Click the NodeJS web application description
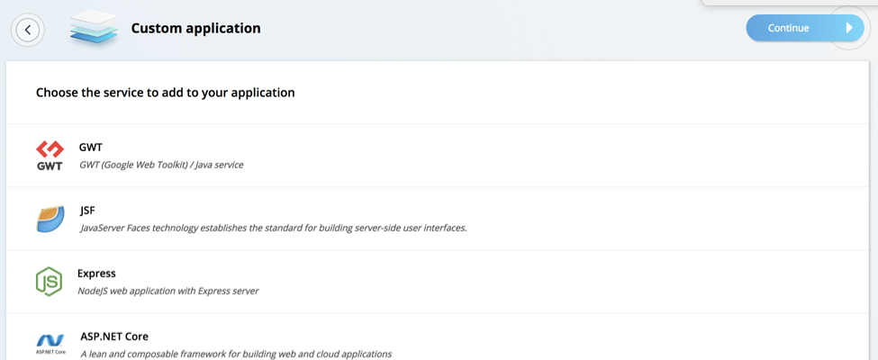Screen dimensions: 878x360 click(168, 291)
